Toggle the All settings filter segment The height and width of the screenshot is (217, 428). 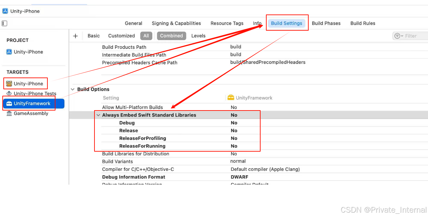146,36
